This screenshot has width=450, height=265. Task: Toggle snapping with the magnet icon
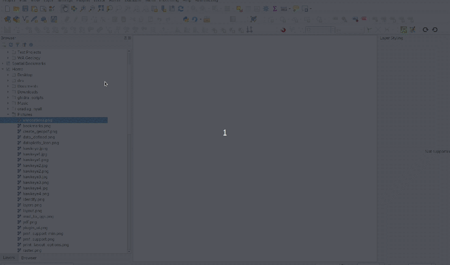(x=283, y=30)
